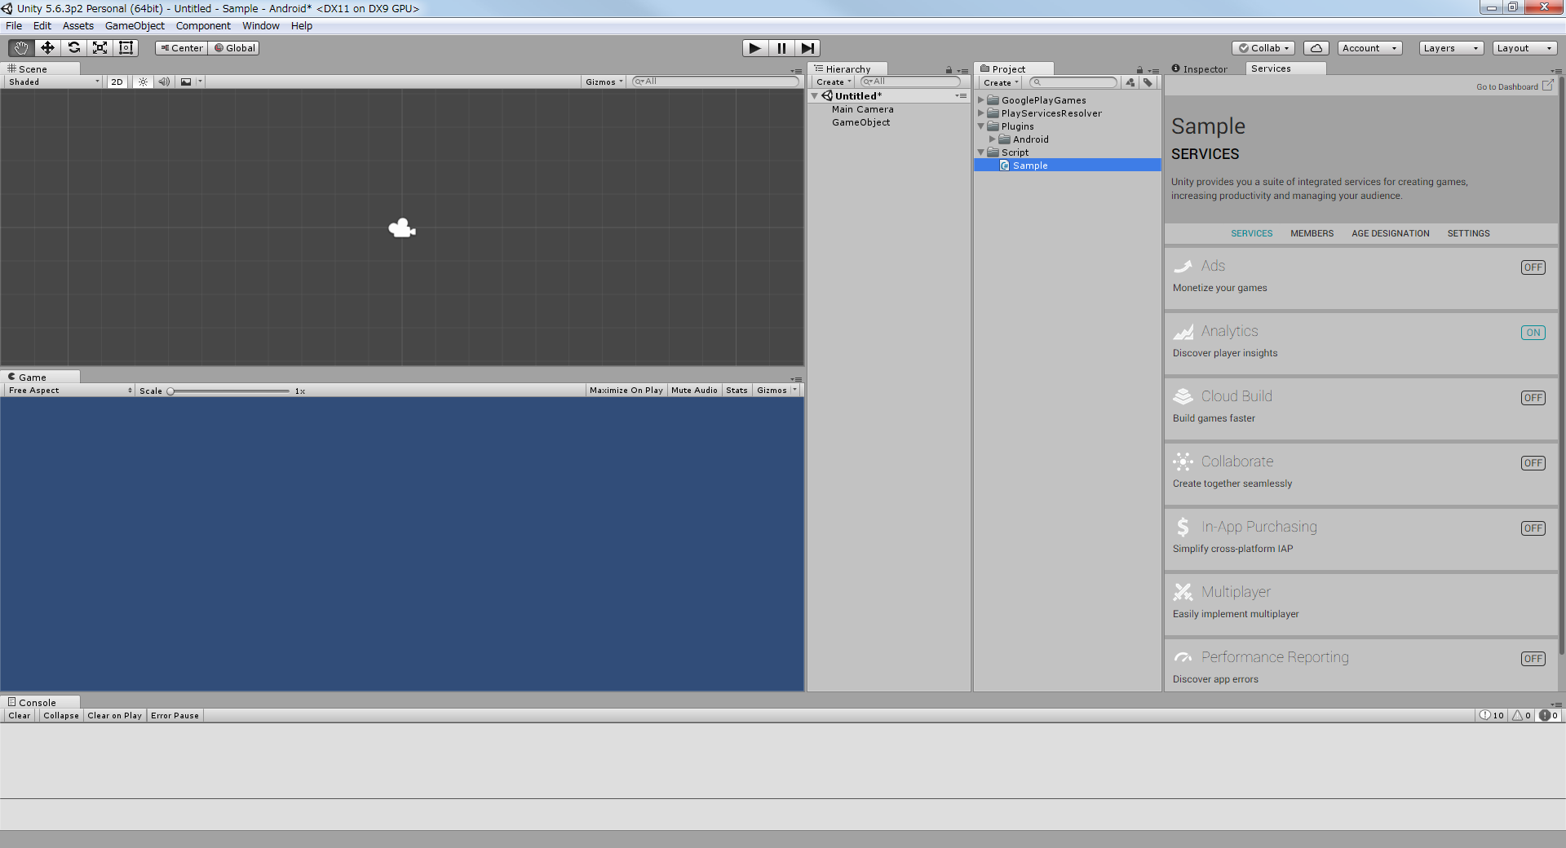Toggle Center pivot mode button
This screenshot has height=848, width=1566.
click(x=181, y=48)
